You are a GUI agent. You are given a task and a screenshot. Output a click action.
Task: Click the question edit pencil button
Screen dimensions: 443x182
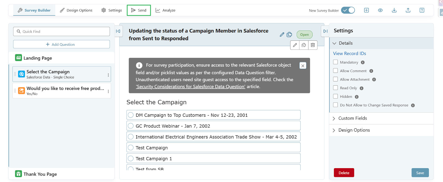click(x=295, y=45)
